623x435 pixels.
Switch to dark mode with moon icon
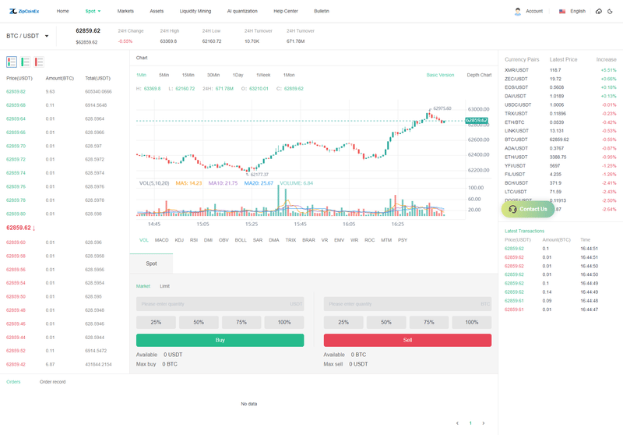click(x=610, y=12)
